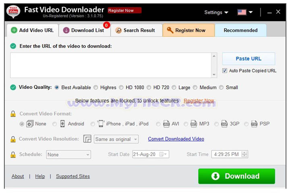
Task: Click the red badge showing 0 downloads
Action: coord(106,25)
